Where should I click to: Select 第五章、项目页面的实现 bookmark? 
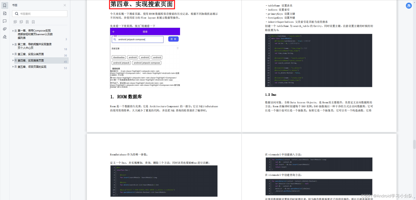tap(32, 67)
